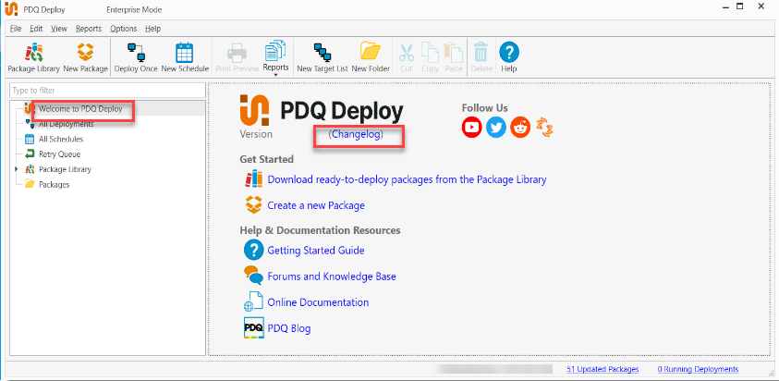Image resolution: width=779 pixels, height=381 pixels.
Task: Open the Getting Started Guide link
Action: pyautogui.click(x=315, y=251)
